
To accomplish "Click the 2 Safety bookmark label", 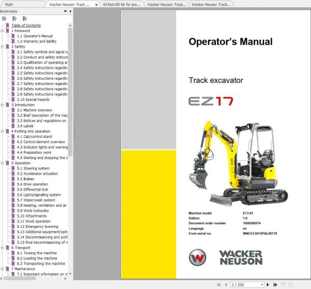I will [x=18, y=47].
